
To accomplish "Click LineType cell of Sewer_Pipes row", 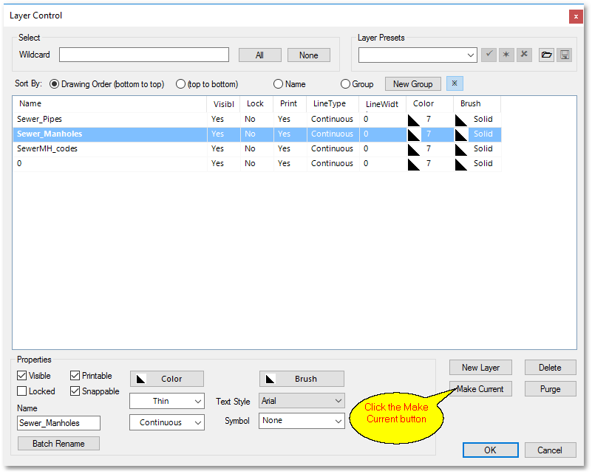I will pos(333,119).
